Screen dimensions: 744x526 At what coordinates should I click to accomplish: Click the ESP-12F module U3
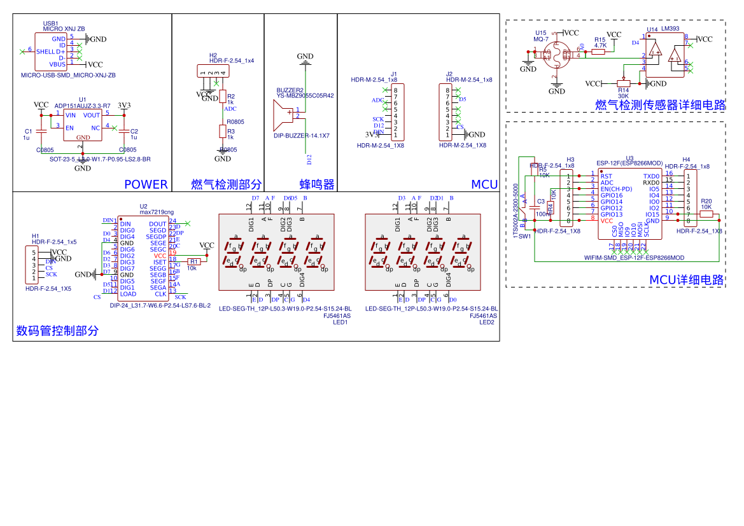tap(629, 199)
